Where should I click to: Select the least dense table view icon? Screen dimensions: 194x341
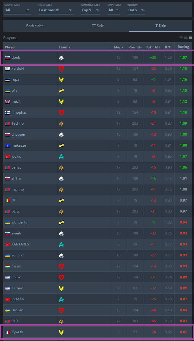pyautogui.click(x=190, y=37)
